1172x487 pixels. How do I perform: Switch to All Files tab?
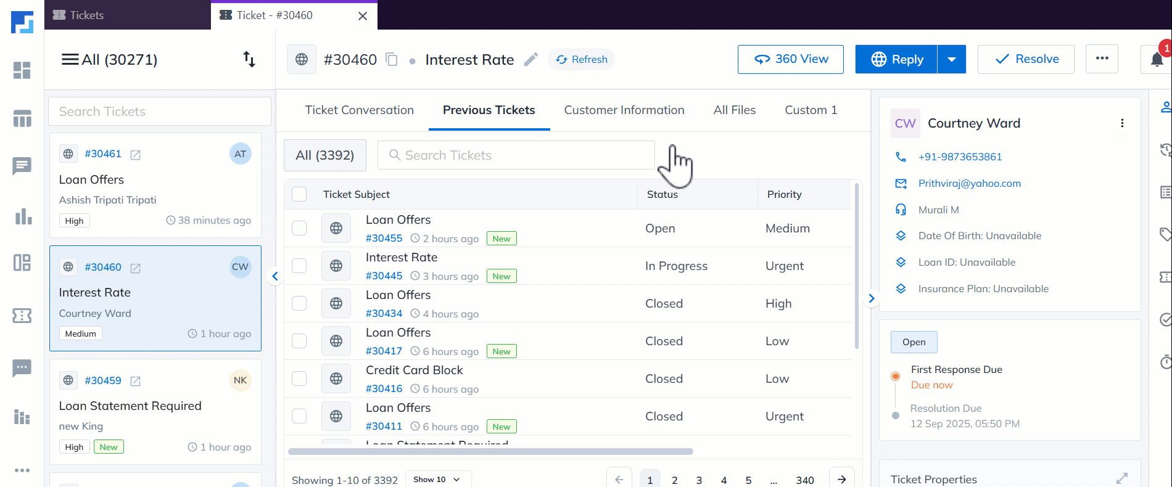pyautogui.click(x=735, y=110)
